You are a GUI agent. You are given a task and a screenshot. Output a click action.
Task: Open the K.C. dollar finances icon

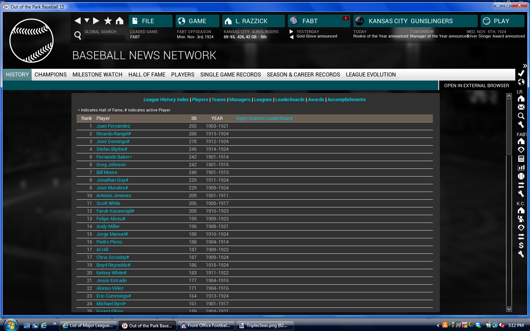coord(521,245)
